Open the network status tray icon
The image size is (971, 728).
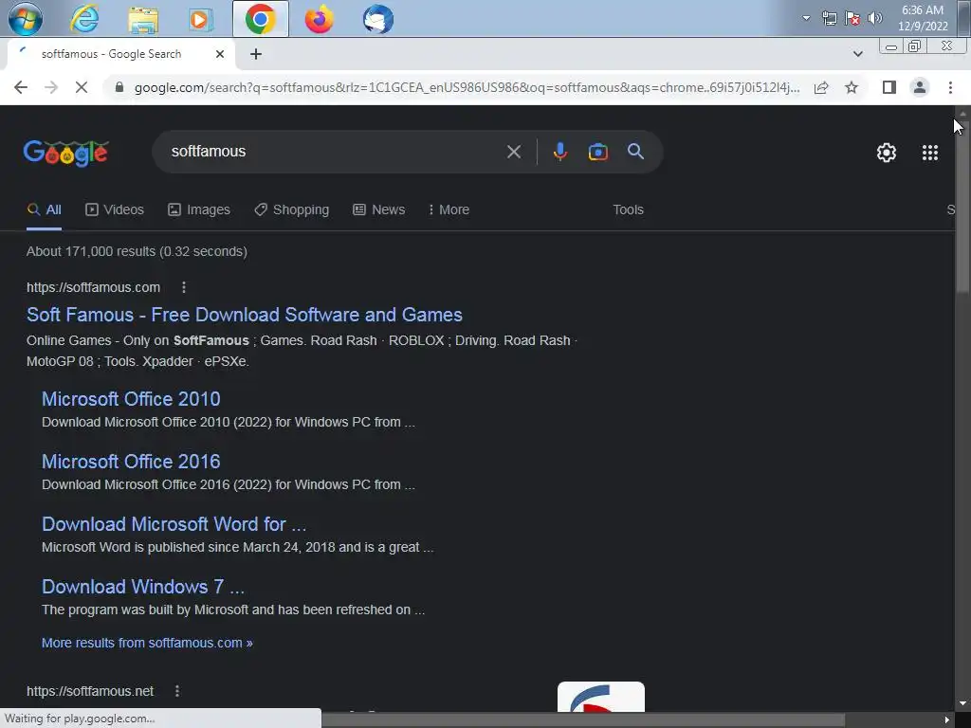(829, 18)
